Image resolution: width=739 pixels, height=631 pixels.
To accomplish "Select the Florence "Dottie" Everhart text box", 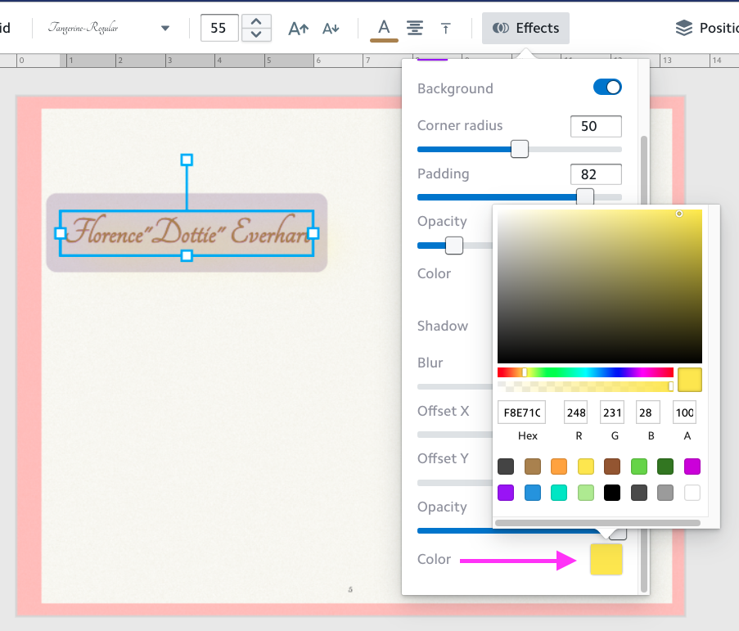I will click(187, 233).
